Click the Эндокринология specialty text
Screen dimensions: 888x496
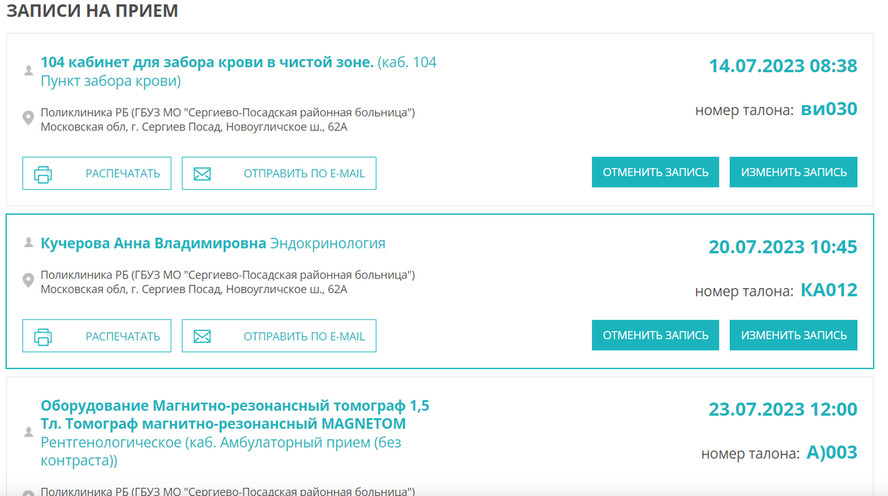[327, 244]
